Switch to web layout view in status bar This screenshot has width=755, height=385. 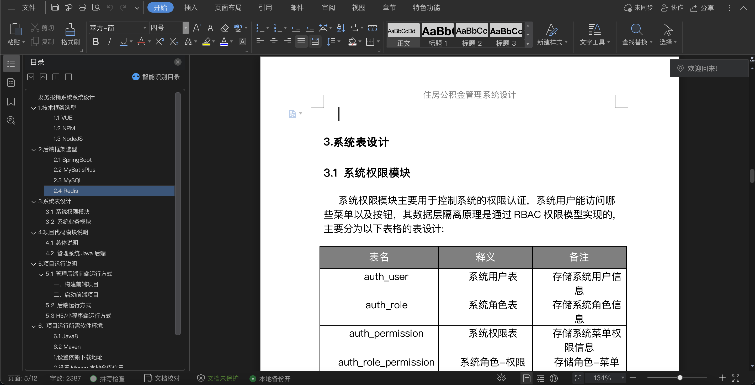pos(554,378)
